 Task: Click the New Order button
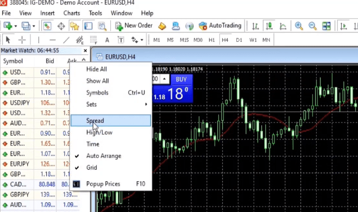click(x=134, y=26)
